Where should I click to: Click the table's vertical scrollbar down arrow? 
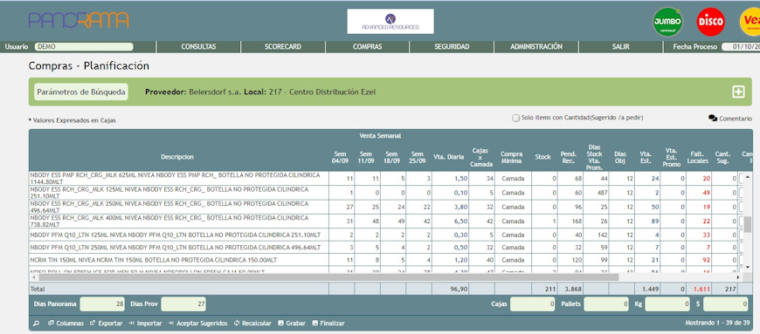tap(748, 267)
